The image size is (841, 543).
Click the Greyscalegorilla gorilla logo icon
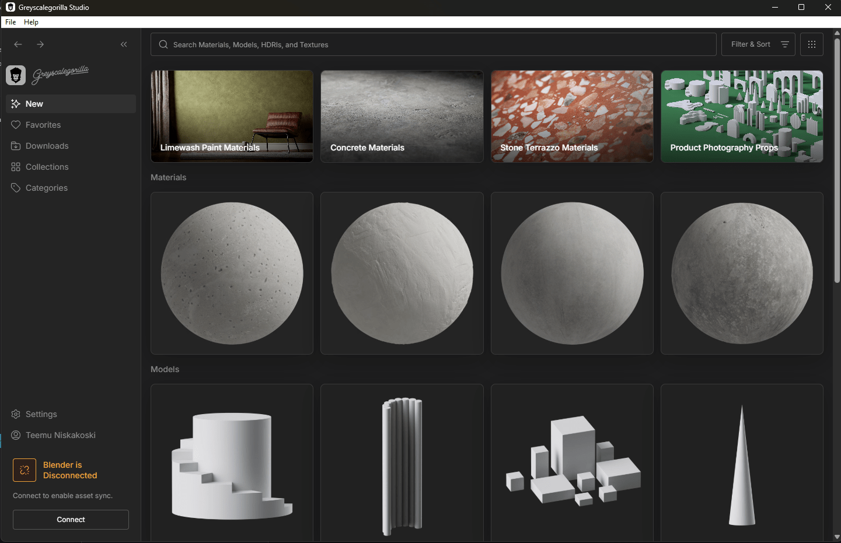16,75
